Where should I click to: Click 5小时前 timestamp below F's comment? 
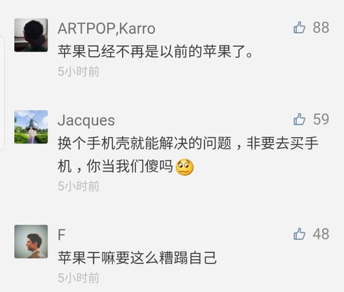(x=79, y=278)
